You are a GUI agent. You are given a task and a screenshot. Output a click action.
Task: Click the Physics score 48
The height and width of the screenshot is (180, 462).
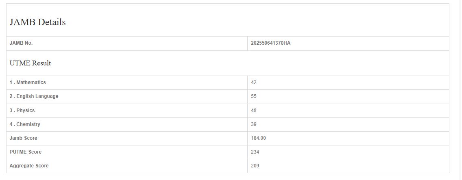[x=254, y=111]
